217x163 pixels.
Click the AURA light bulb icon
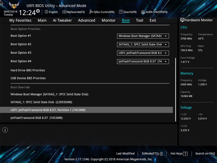pyautogui.click(x=143, y=12)
